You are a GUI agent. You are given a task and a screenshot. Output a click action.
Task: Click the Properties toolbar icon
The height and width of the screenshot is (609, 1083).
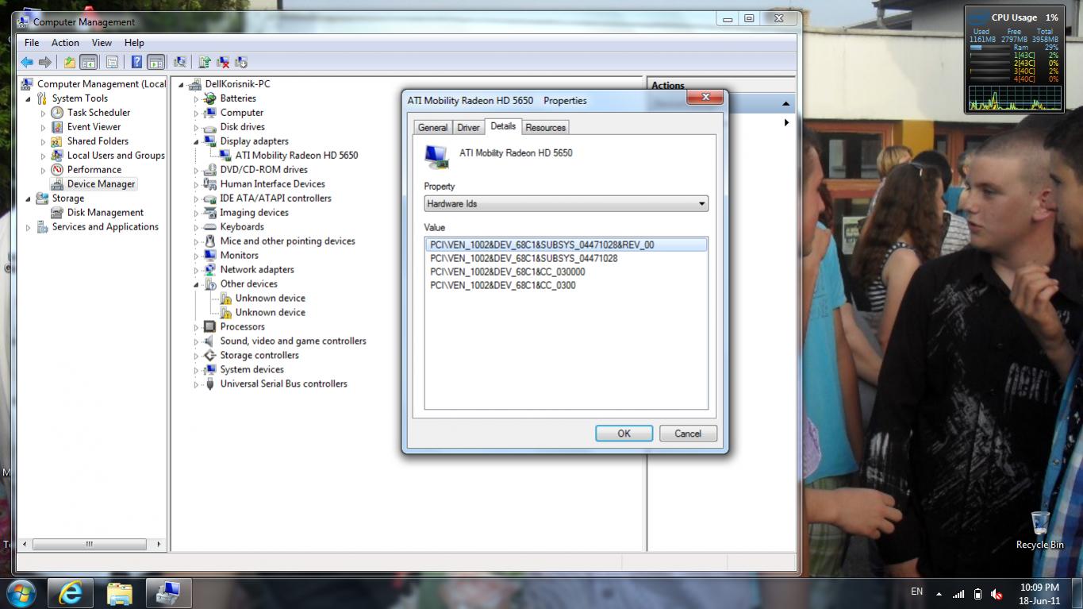tap(112, 62)
